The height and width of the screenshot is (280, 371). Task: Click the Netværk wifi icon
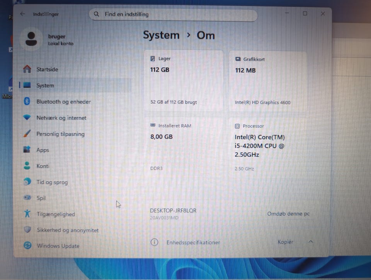[x=27, y=117]
